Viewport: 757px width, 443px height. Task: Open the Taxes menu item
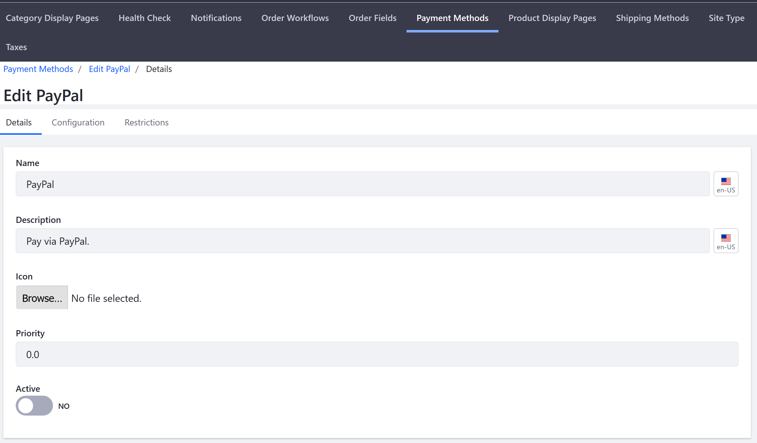pos(15,46)
